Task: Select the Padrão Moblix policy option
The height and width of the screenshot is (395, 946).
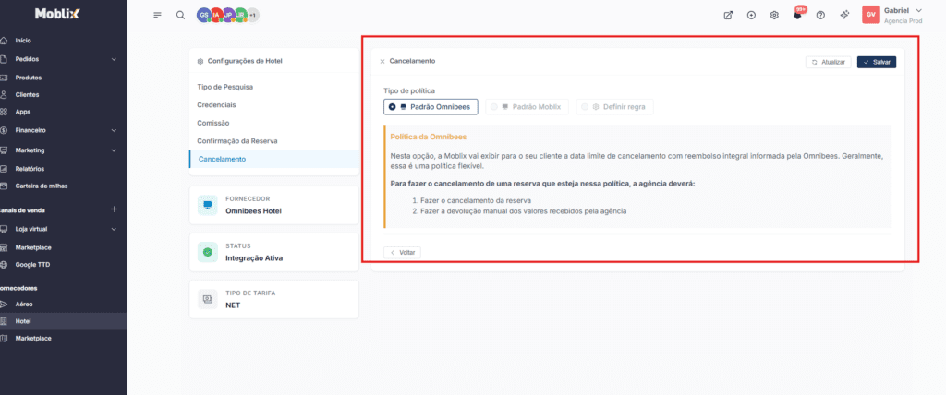Action: (527, 107)
